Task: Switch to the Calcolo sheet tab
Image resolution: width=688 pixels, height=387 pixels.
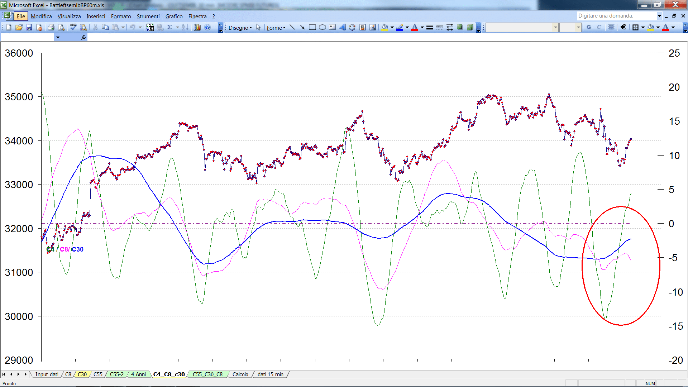Action: point(240,374)
